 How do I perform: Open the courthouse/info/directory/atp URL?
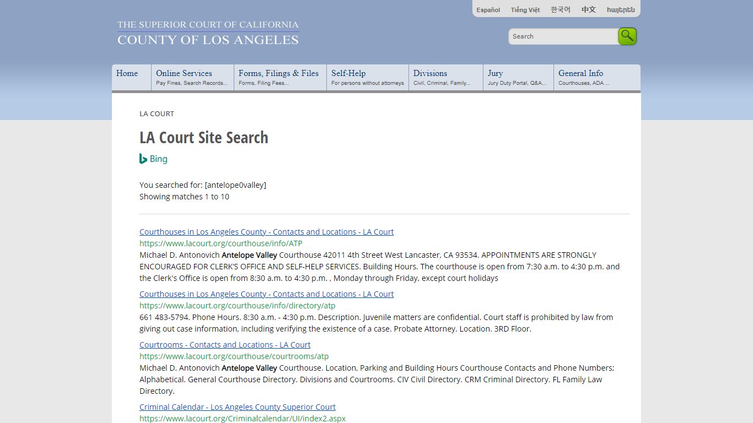237,306
